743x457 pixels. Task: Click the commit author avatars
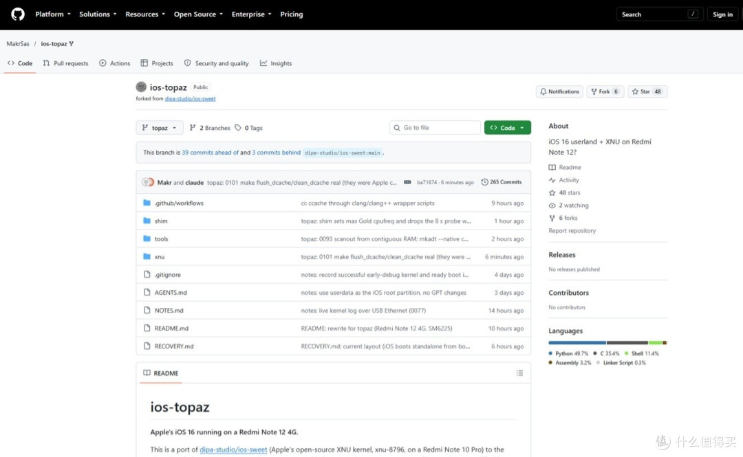click(148, 182)
